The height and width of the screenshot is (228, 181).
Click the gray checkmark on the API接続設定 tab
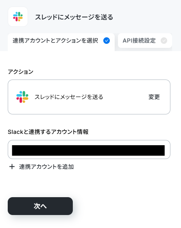164,41
